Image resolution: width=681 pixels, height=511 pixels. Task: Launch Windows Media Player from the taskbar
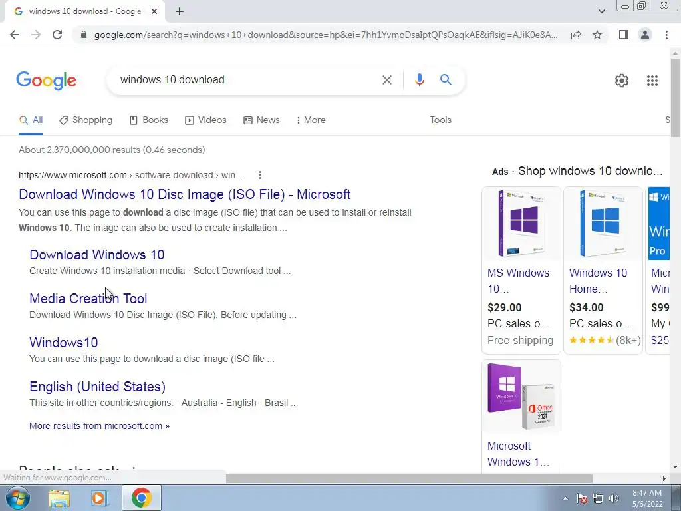[100, 498]
